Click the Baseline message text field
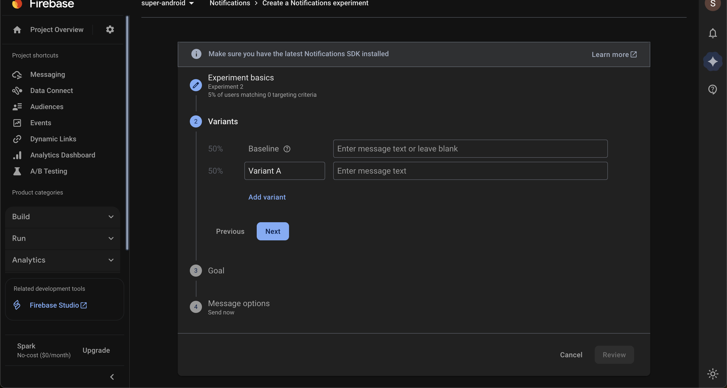Image resolution: width=727 pixels, height=388 pixels. click(470, 149)
